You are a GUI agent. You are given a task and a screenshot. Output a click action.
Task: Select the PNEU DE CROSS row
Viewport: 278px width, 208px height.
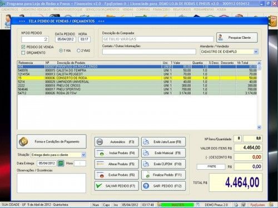tap(137, 85)
